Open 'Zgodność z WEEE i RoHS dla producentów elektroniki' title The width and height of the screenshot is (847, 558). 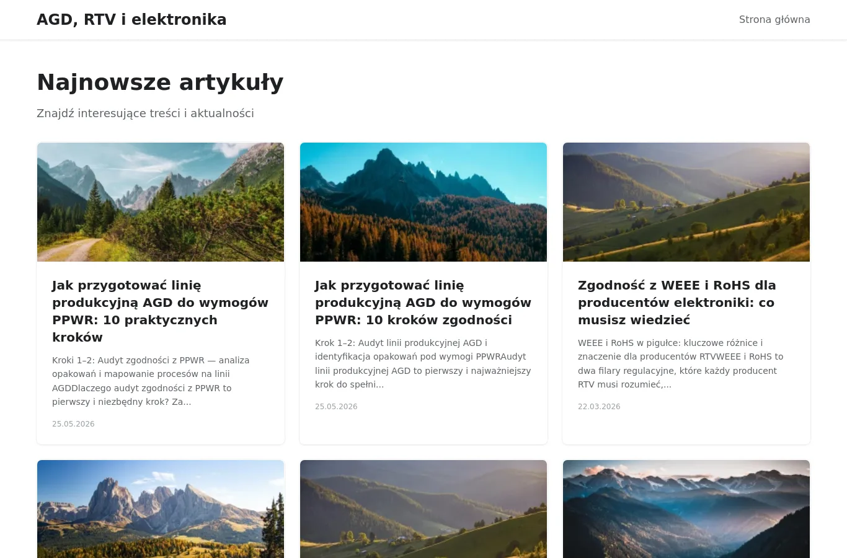[x=677, y=303]
